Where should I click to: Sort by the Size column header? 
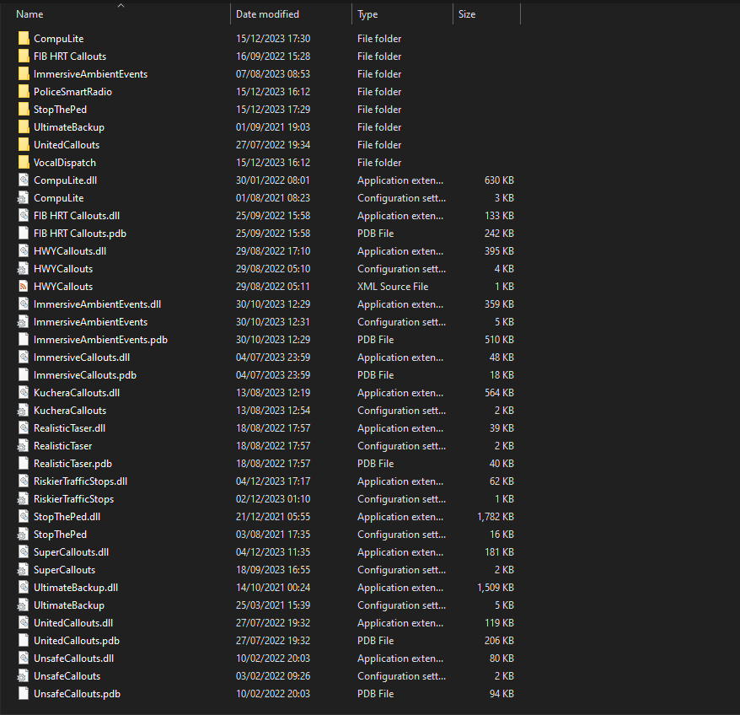467,14
